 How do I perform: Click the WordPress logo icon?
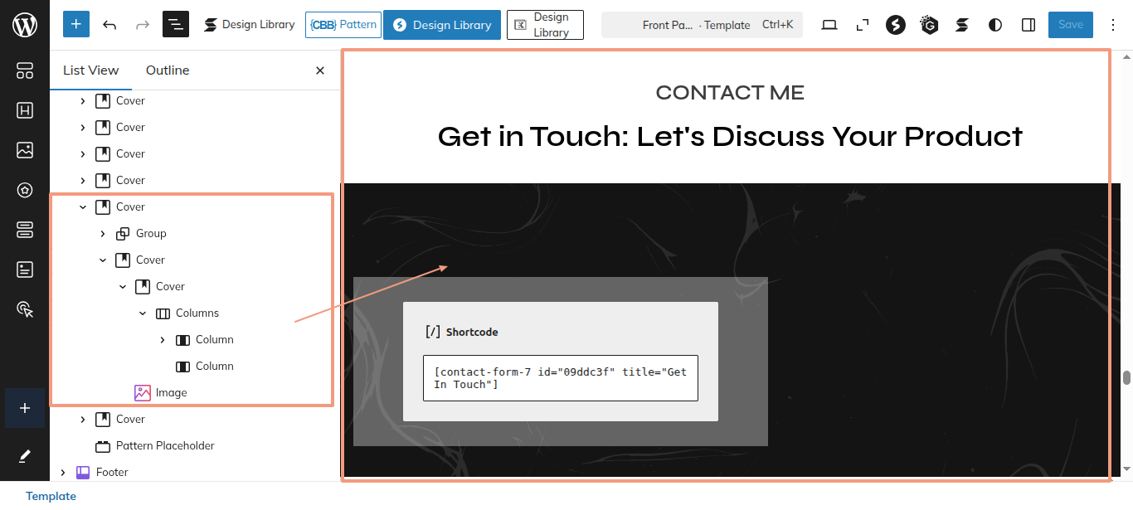point(25,25)
